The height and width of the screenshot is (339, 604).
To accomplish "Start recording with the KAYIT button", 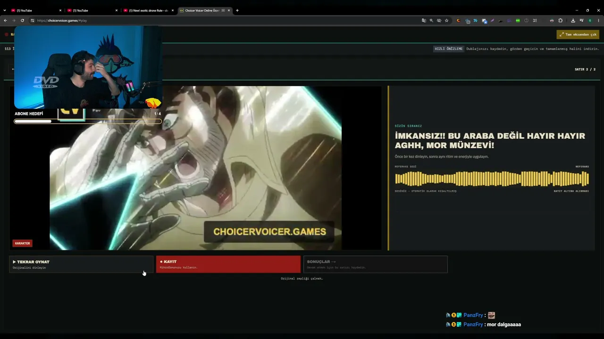I will click(x=228, y=264).
